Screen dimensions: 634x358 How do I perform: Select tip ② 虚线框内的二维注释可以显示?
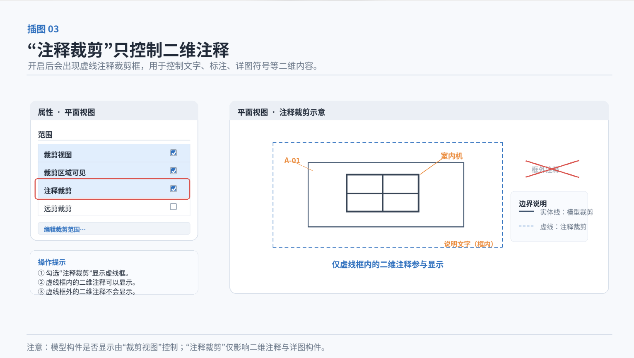[87, 283]
